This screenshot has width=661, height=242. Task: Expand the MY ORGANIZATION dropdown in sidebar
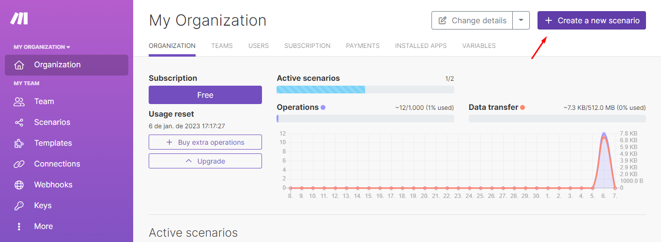pos(42,47)
